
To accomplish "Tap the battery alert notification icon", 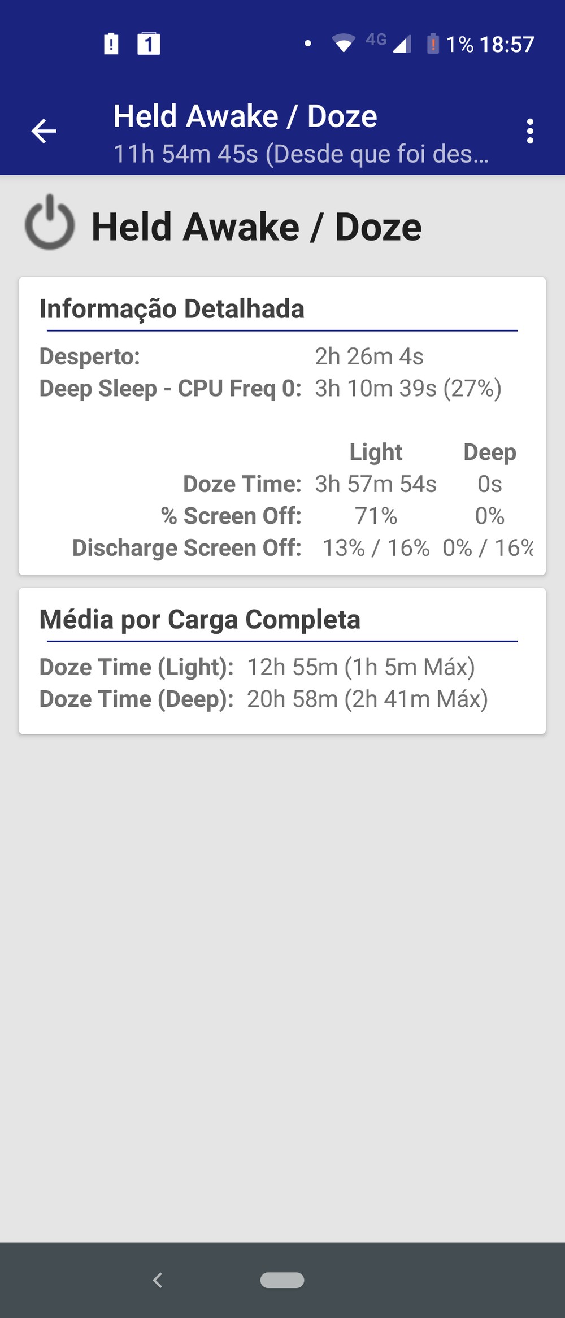I will (111, 44).
